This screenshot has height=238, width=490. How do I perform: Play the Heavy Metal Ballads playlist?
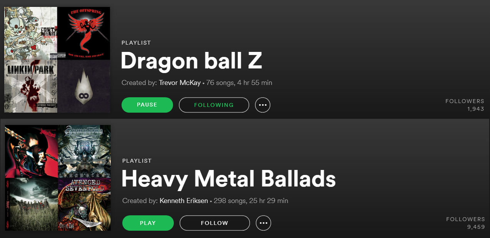click(148, 223)
